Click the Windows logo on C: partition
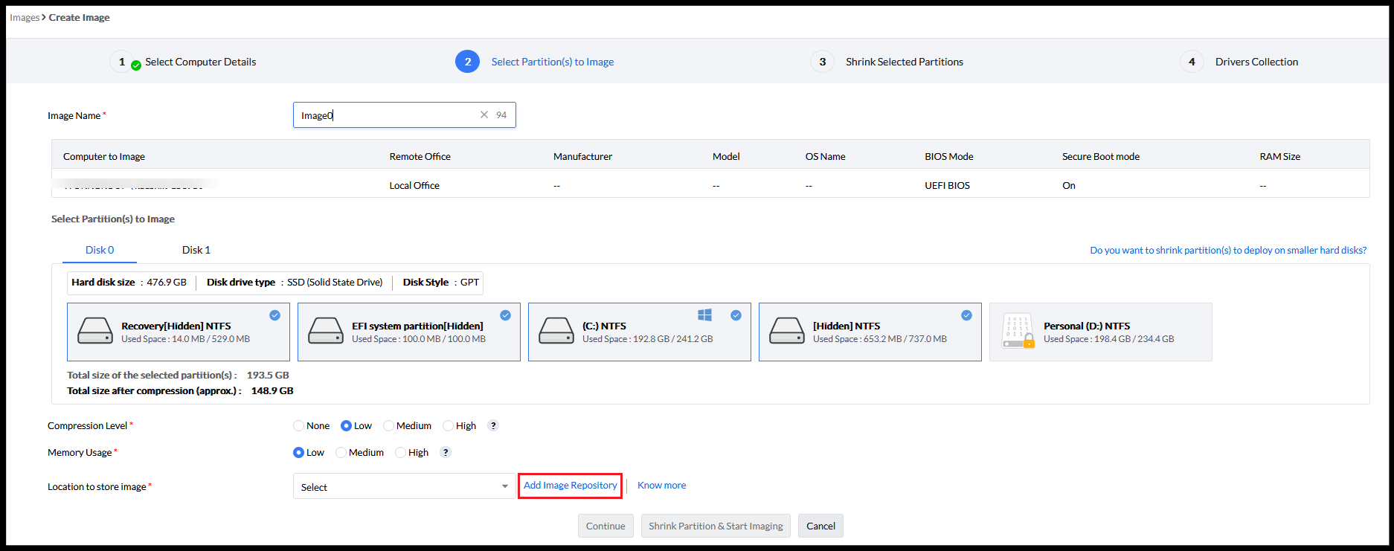The height and width of the screenshot is (551, 1394). [704, 315]
